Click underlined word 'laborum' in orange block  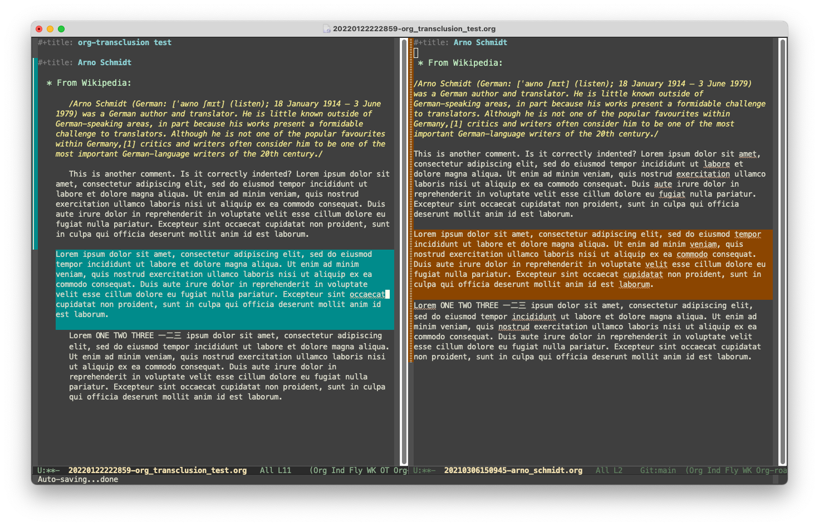pyautogui.click(x=635, y=284)
